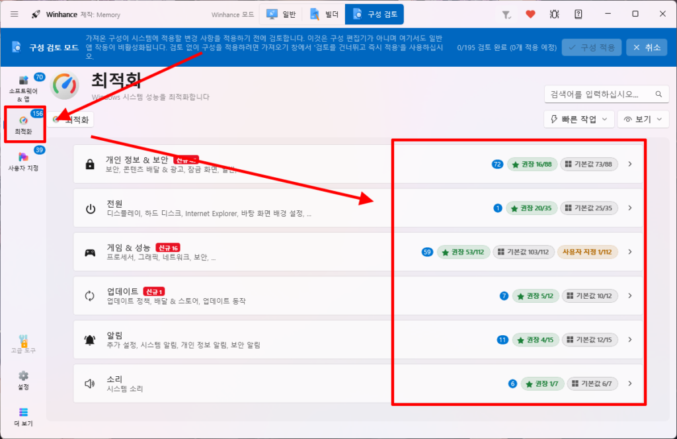
Task: Click the 기본값 103/112 badge
Action: pyautogui.click(x=524, y=252)
